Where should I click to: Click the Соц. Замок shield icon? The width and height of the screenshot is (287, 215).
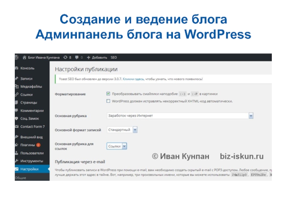17,119
